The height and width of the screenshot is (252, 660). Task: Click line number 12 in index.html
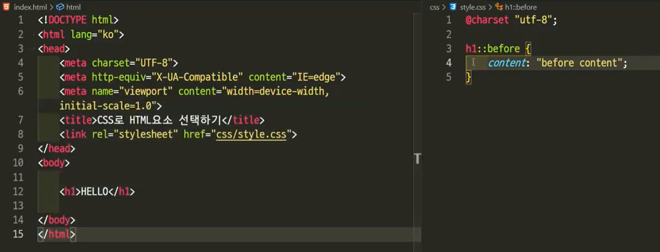(18, 192)
